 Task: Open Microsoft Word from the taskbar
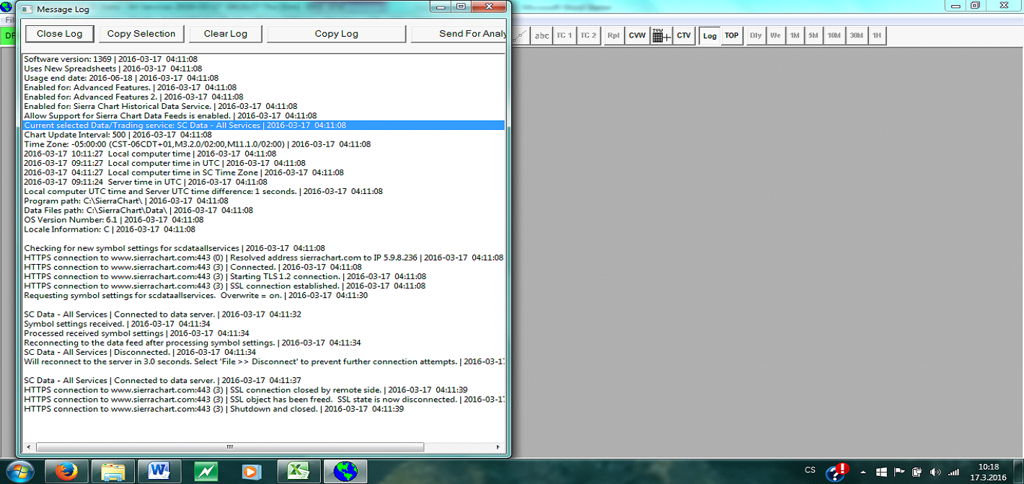point(159,472)
